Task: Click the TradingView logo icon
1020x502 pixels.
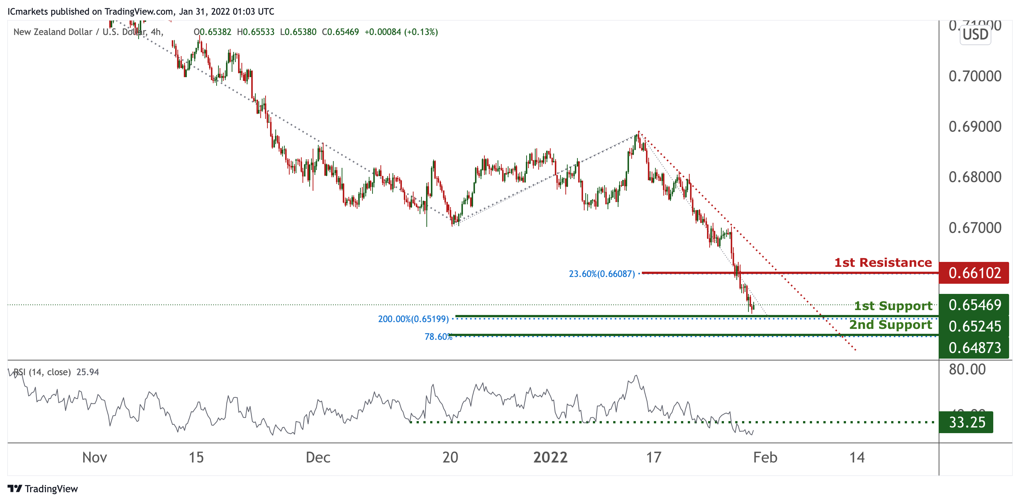Action: [15, 488]
